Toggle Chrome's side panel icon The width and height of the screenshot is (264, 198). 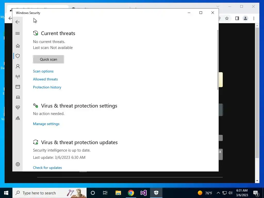click(x=237, y=18)
